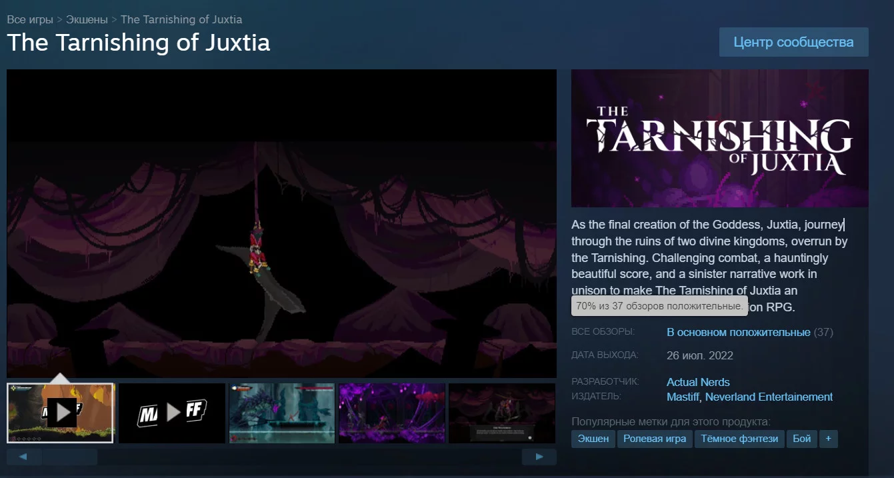
Task: Open the 'Центр сообщества' button
Action: click(793, 42)
